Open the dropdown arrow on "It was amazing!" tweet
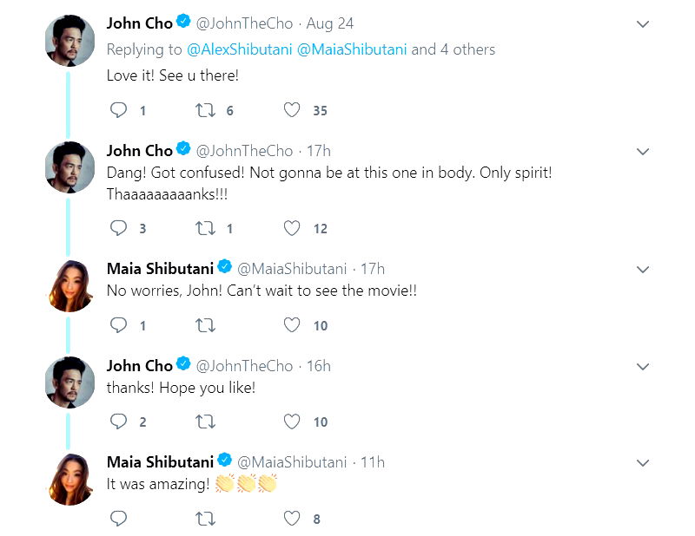 click(x=643, y=463)
